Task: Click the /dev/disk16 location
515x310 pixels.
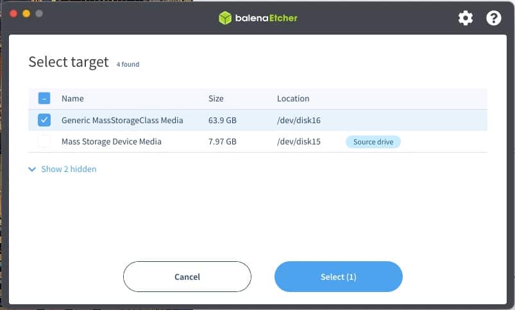Action: tap(299, 120)
